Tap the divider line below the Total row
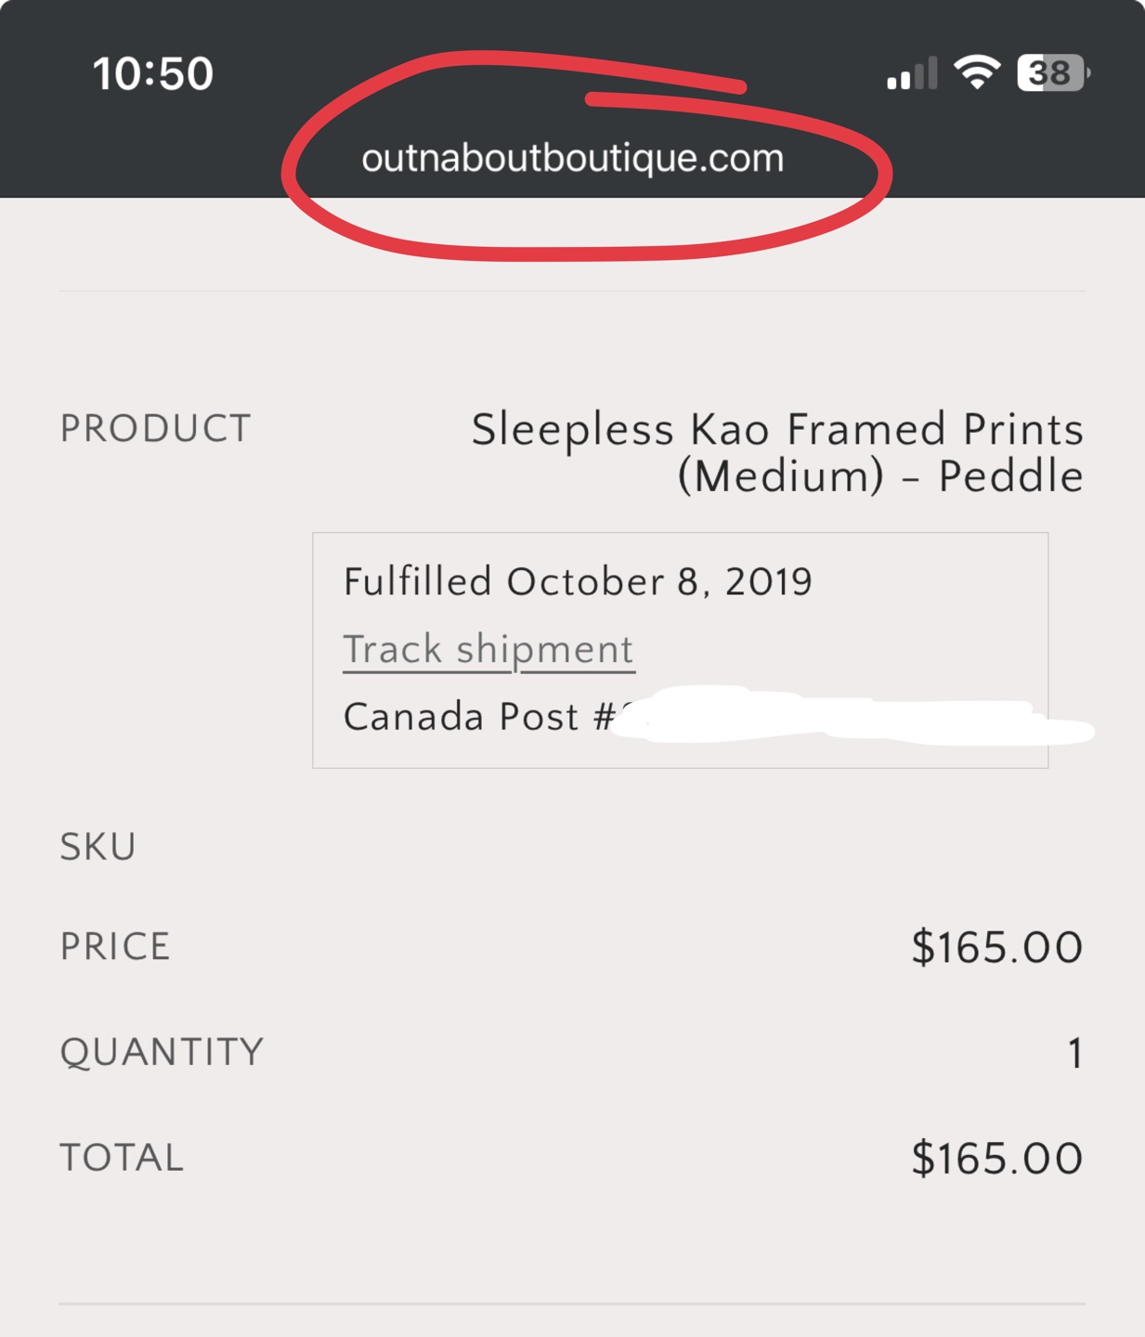The image size is (1145, 1337). (572, 1304)
